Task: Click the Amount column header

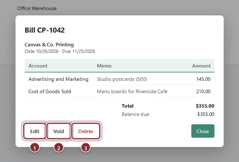Action: (x=201, y=66)
